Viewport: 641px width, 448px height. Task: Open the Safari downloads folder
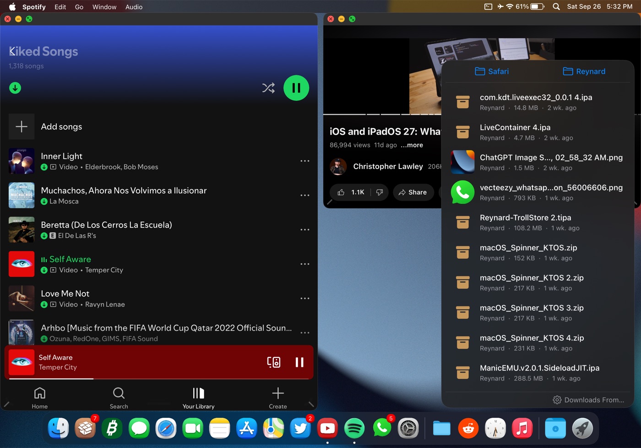[492, 71]
